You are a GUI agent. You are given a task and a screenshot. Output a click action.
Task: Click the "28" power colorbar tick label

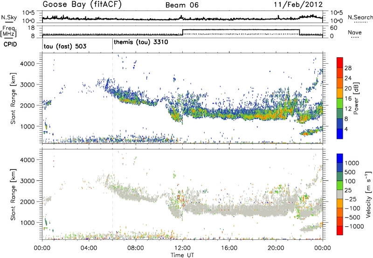[x=348, y=68]
